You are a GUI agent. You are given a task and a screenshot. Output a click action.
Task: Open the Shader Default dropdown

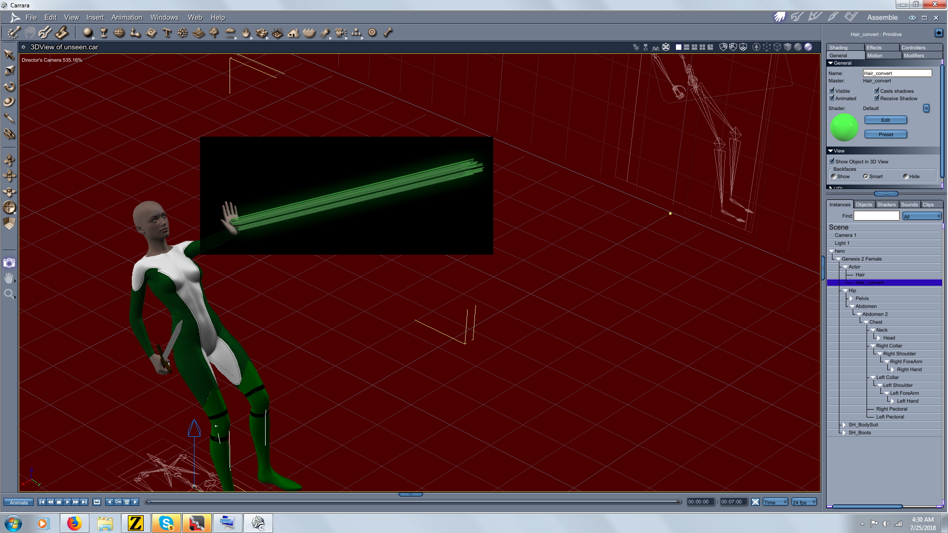(926, 108)
